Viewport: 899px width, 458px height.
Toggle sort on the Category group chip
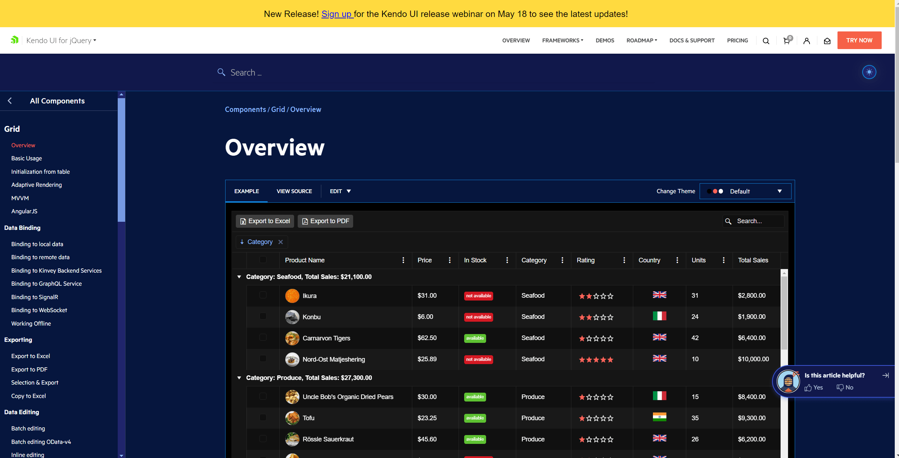(x=256, y=242)
